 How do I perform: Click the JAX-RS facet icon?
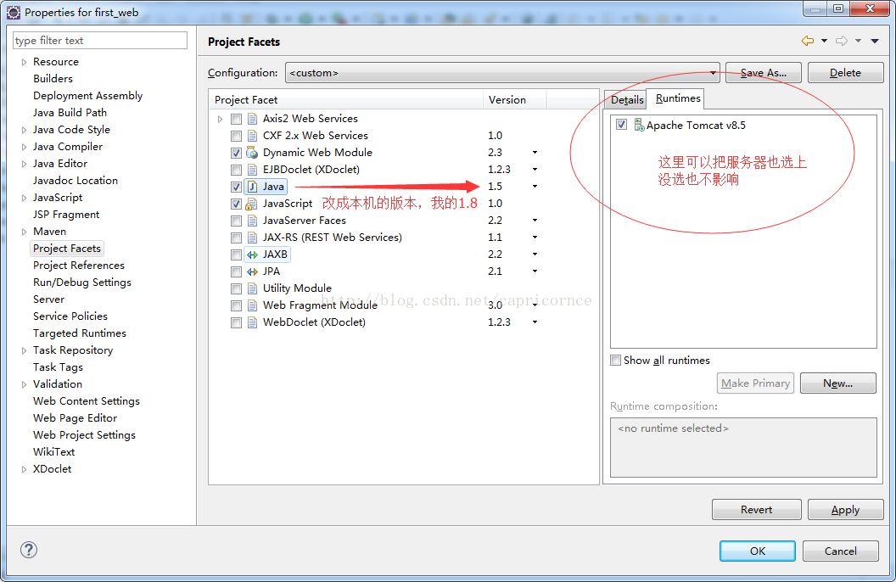[x=252, y=238]
